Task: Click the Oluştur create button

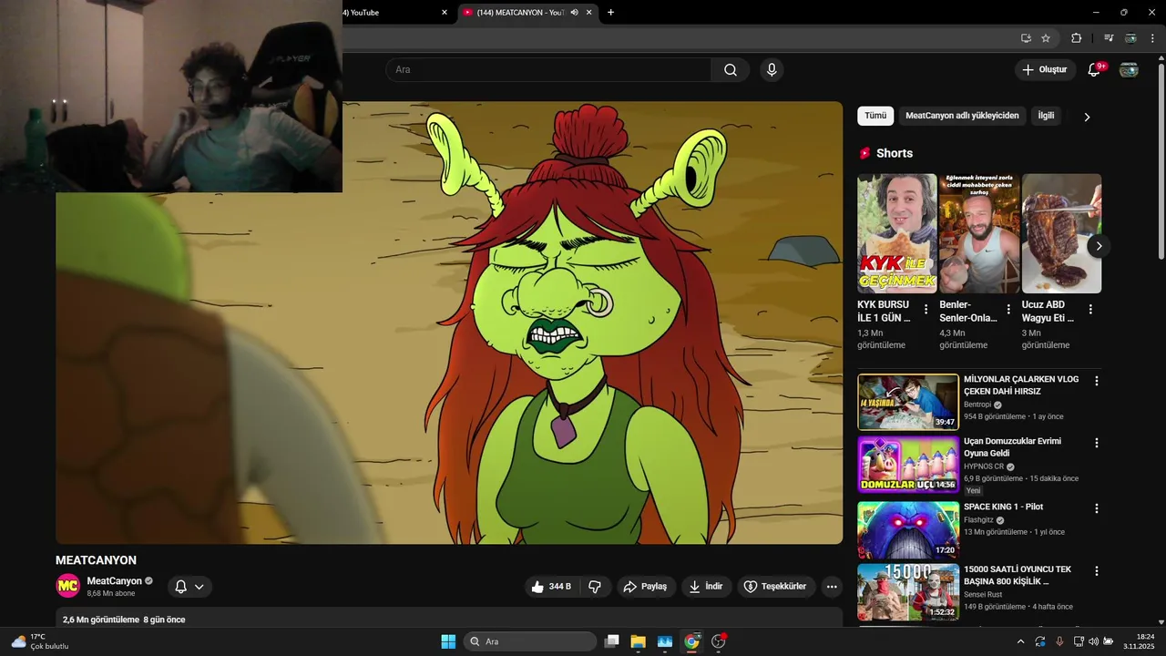Action: (1045, 70)
